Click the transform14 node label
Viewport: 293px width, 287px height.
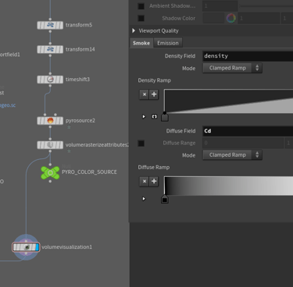pyautogui.click(x=80, y=49)
